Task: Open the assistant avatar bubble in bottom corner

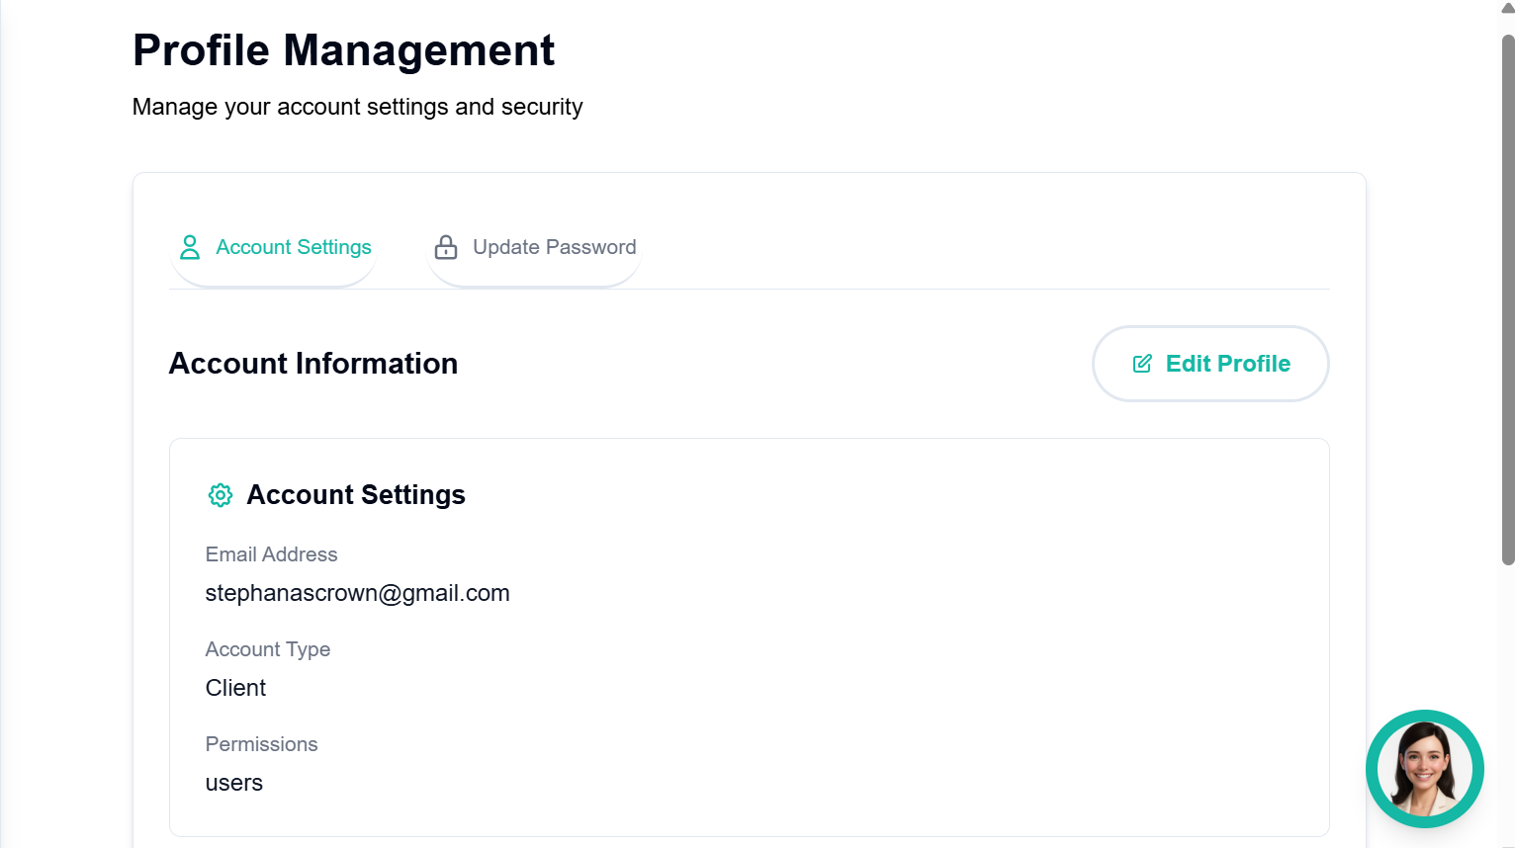Action: click(x=1424, y=769)
